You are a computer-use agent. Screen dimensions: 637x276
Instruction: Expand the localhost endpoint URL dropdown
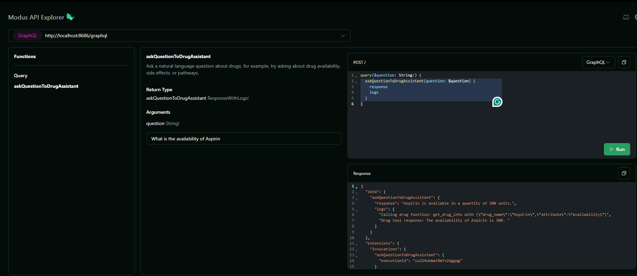tap(343, 36)
